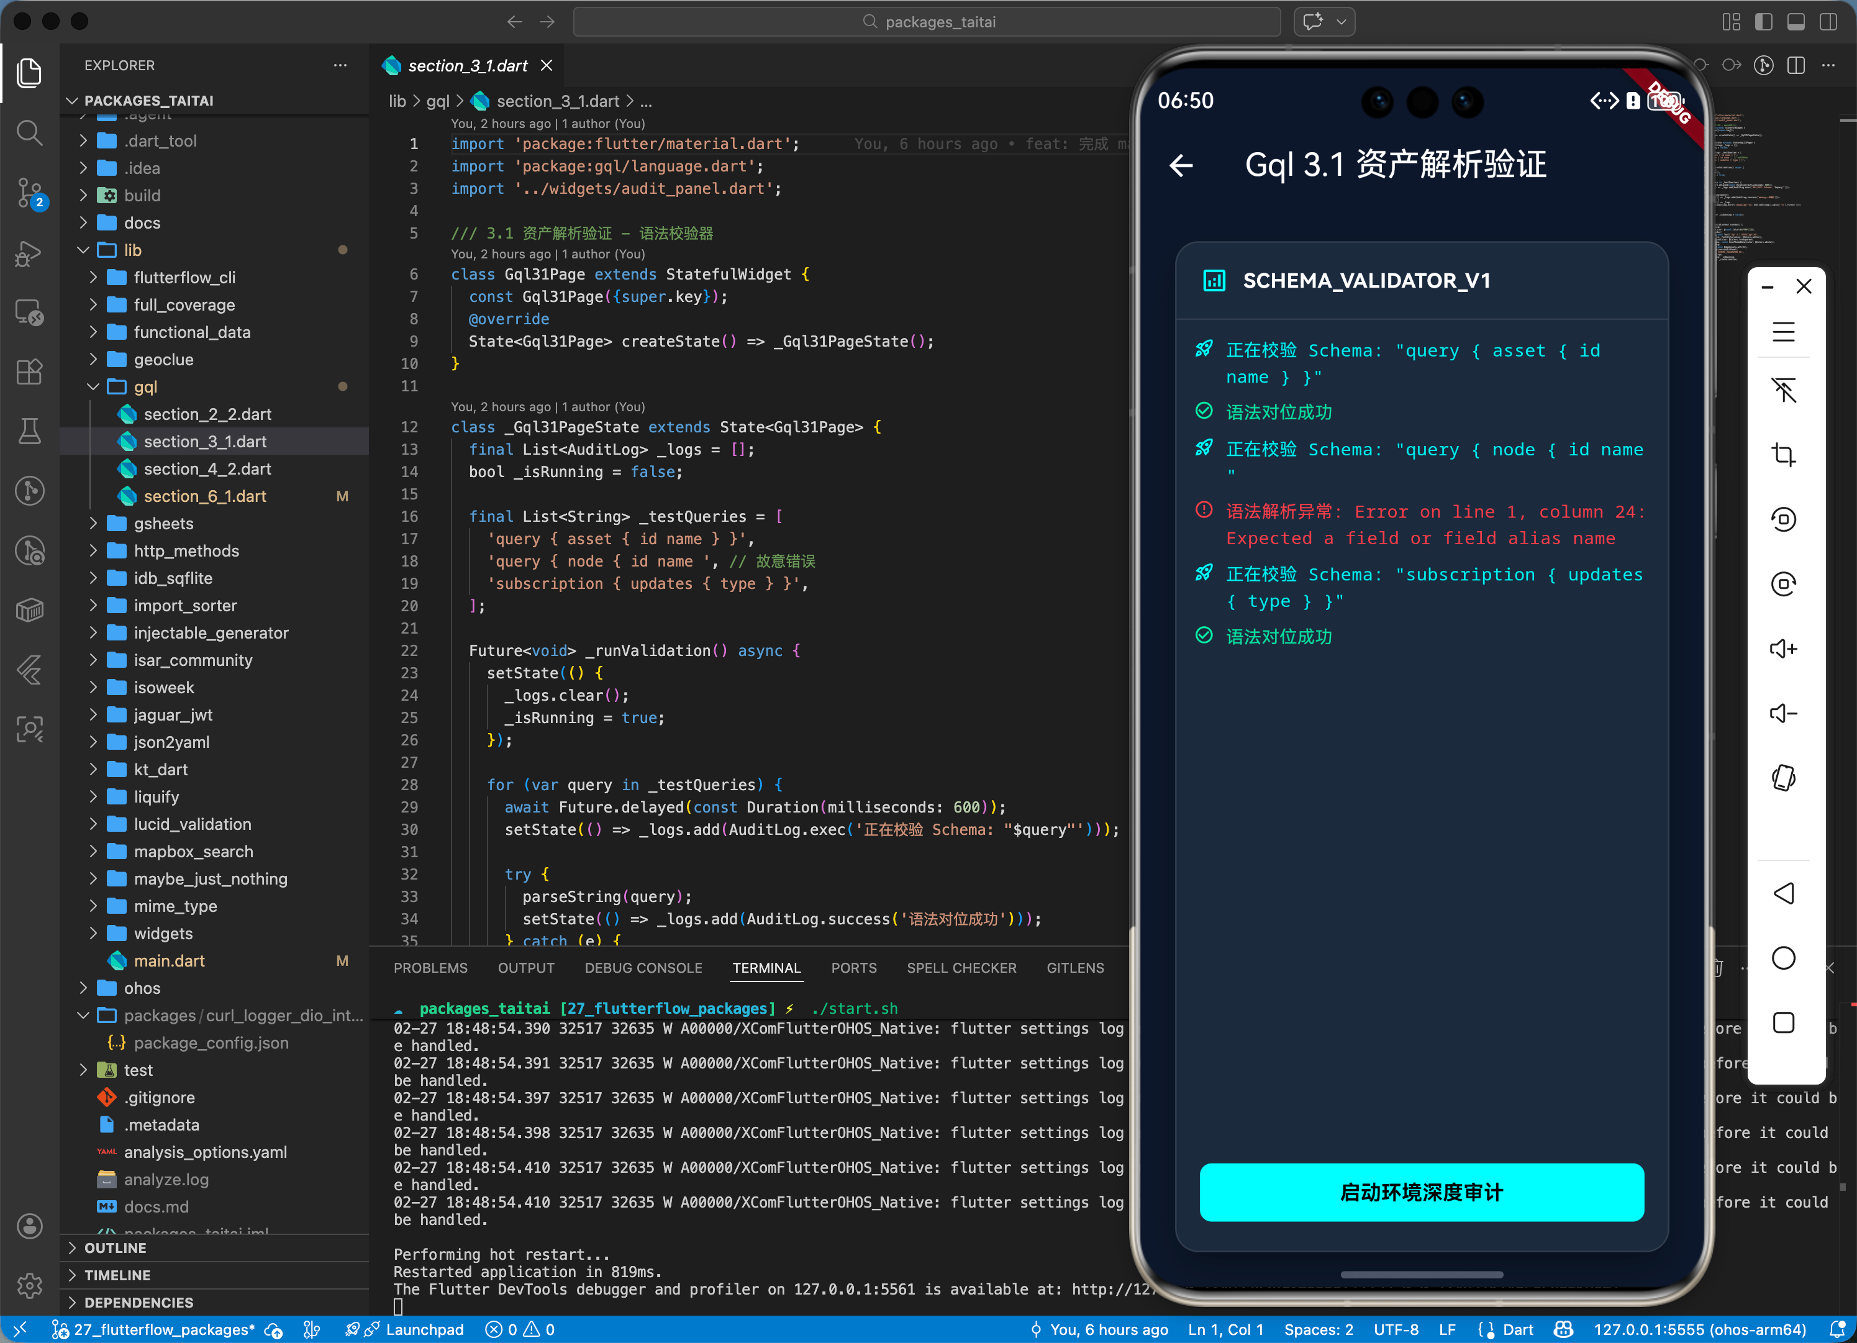Open Run and Debug view
Viewport: 1857px width, 1343px height.
point(29,254)
